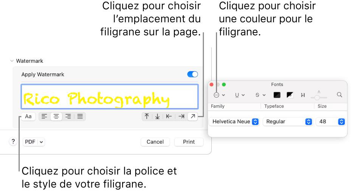352x192 pixels.
Task: Choose document background color swatch
Action: point(290,95)
